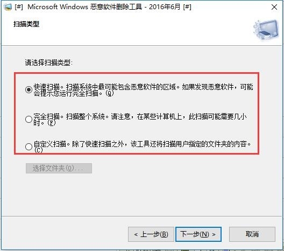
Task: Select the 快速扫描 radio button
Action: [x=29, y=89]
